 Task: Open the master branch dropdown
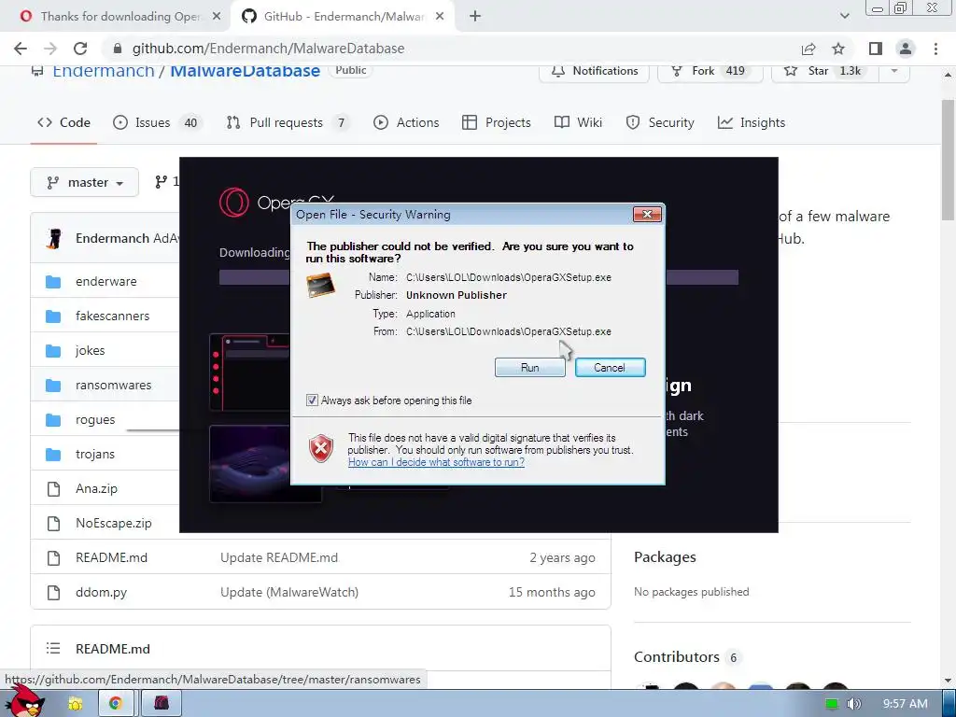[85, 182]
